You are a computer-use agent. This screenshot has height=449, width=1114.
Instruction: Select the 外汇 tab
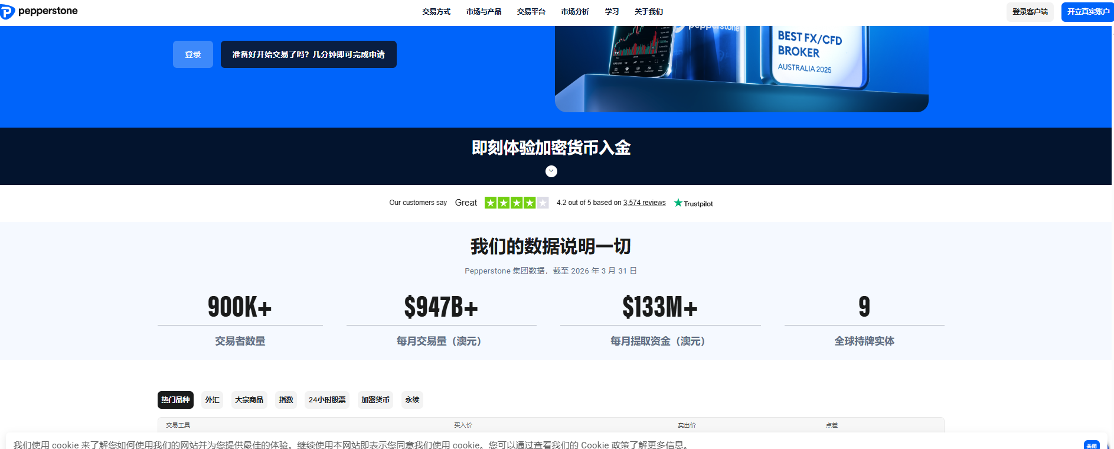(212, 400)
